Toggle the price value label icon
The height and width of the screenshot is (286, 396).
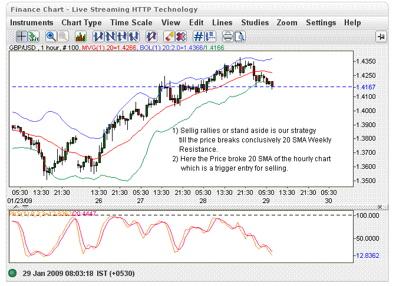pyautogui.click(x=210, y=36)
